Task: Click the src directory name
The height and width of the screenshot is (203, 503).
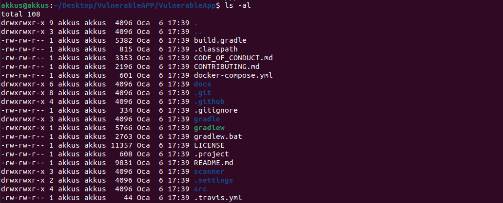Action: 200,189
